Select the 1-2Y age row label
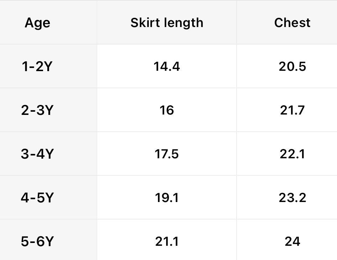This screenshot has width=337, height=260. 37,67
